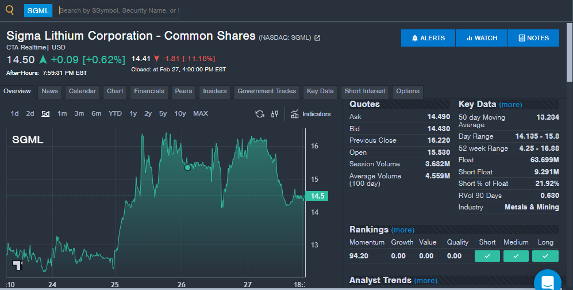Click the Short ranking green checkmark
Image resolution: width=573 pixels, height=290 pixels.
point(487,256)
